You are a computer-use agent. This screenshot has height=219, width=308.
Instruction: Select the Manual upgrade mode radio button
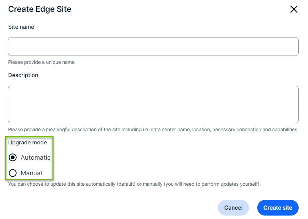tap(13, 173)
